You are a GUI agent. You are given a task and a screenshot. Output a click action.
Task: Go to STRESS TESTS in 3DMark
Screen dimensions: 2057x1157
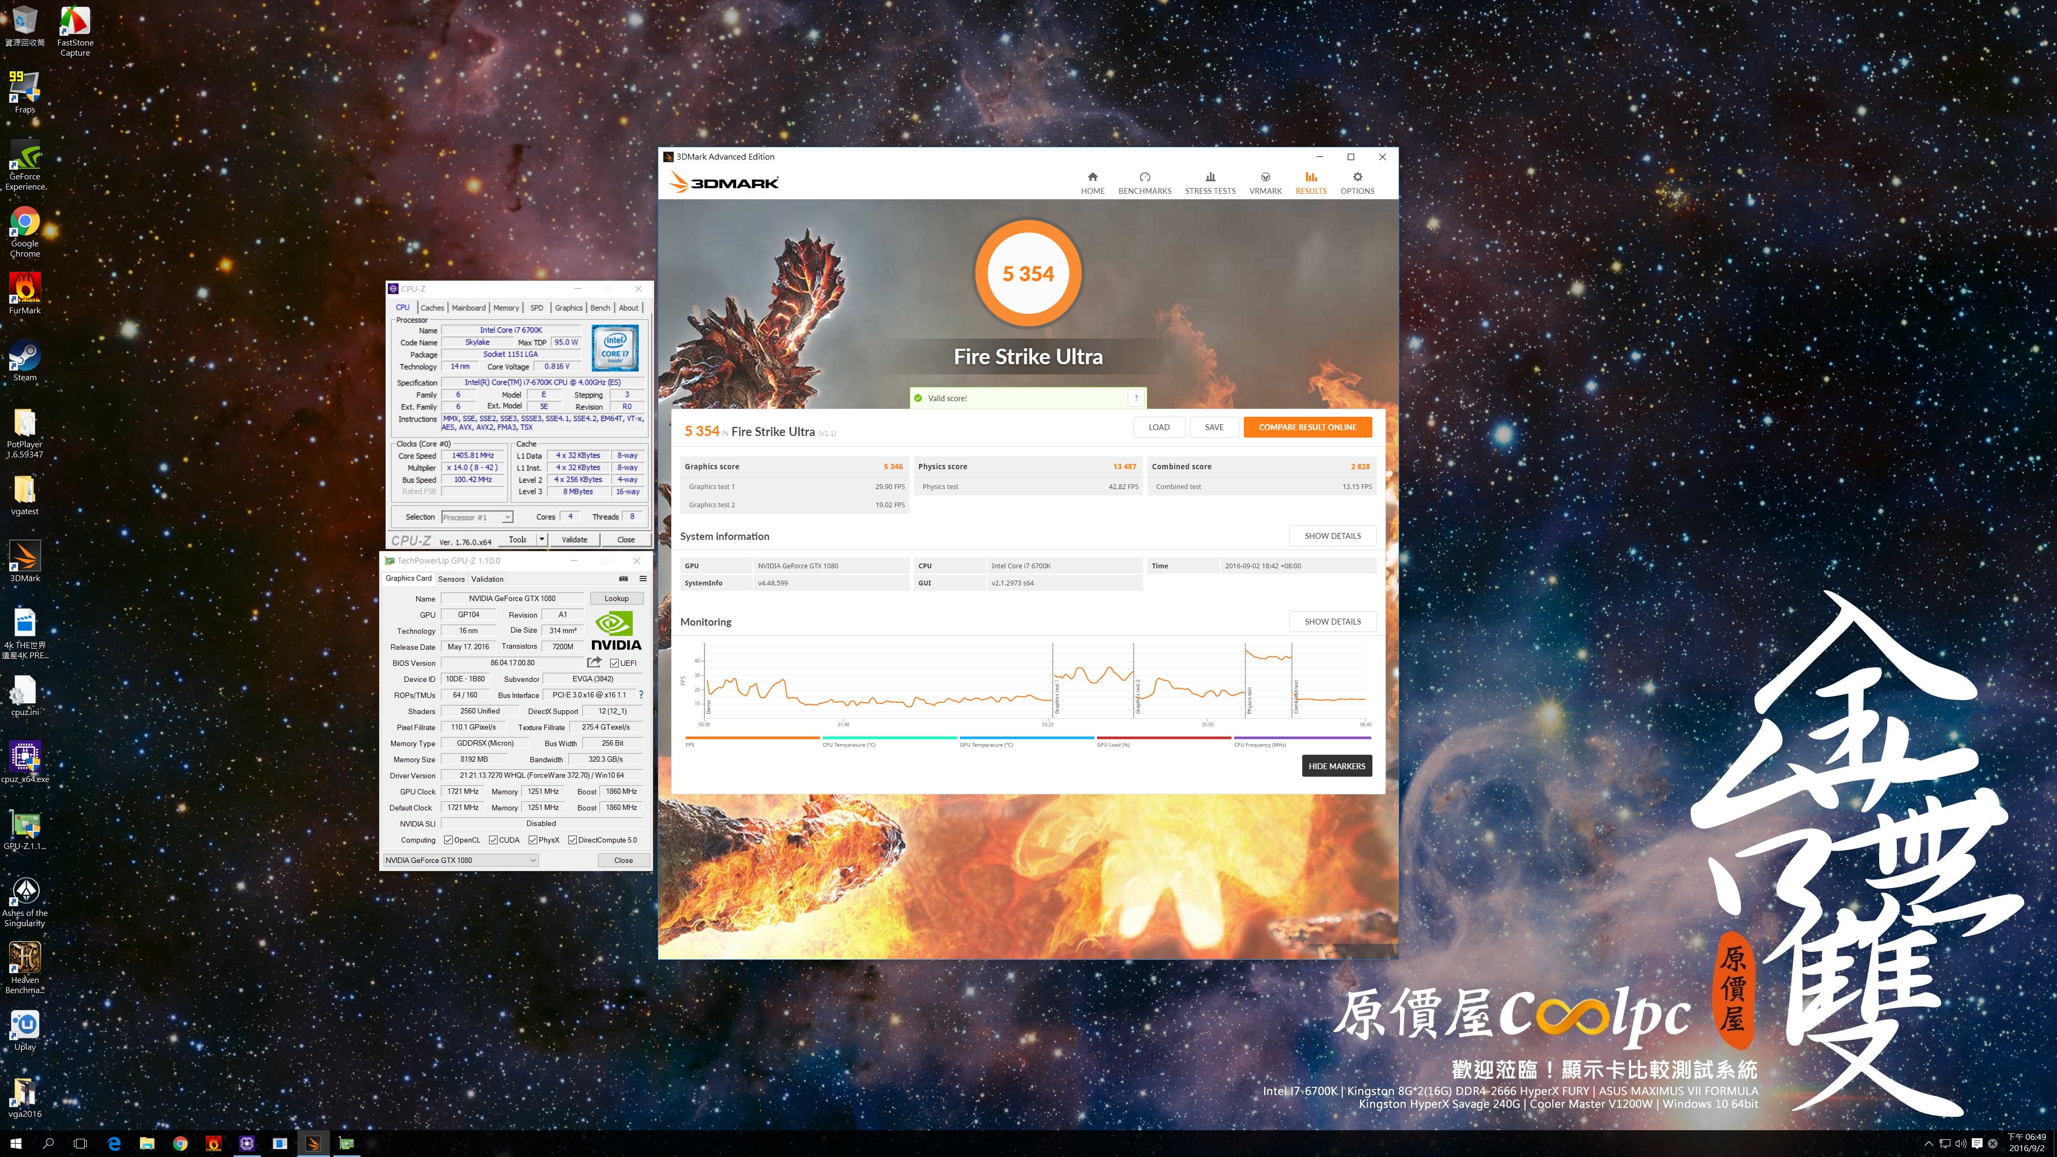tap(1210, 183)
